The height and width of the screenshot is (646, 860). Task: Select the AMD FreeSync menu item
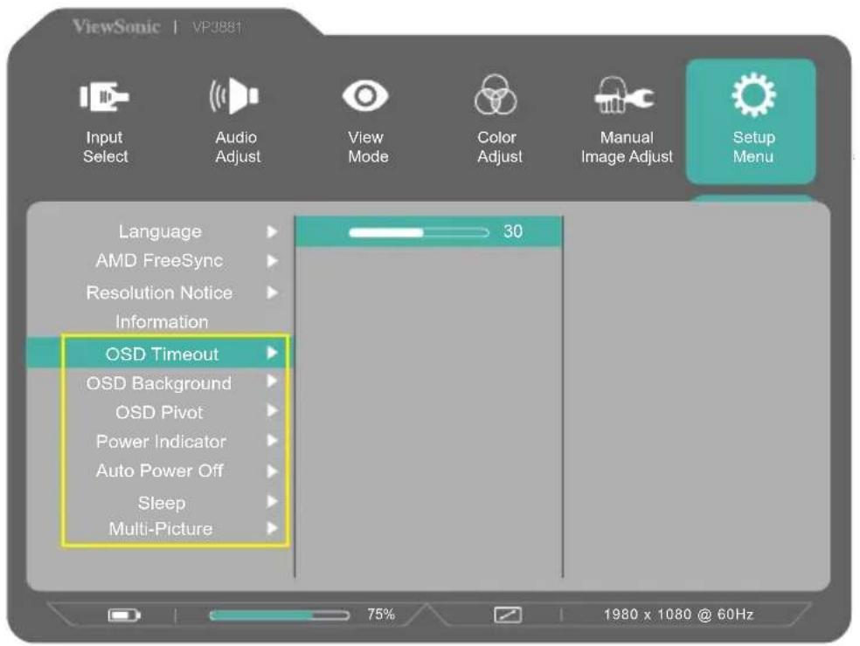(x=160, y=261)
